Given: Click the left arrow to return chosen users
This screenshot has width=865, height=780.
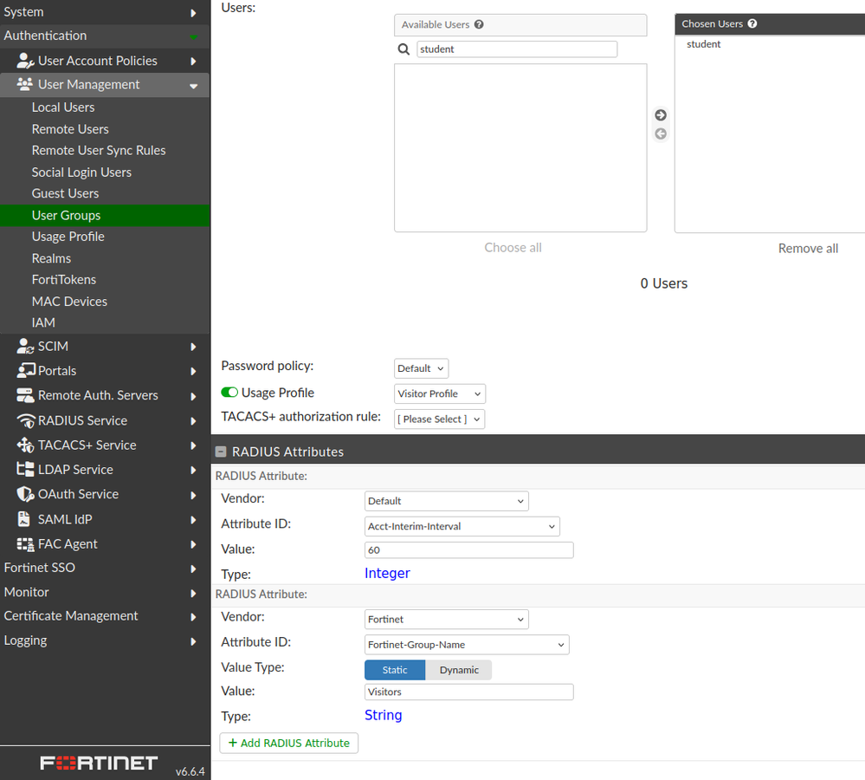Looking at the screenshot, I should (661, 133).
